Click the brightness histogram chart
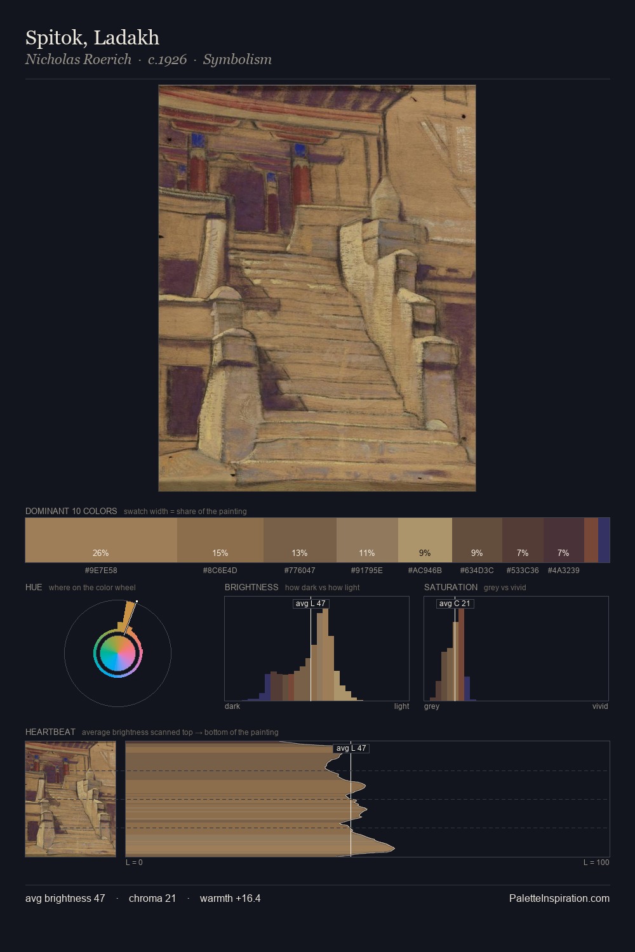Viewport: 635px width, 952px height. click(317, 649)
